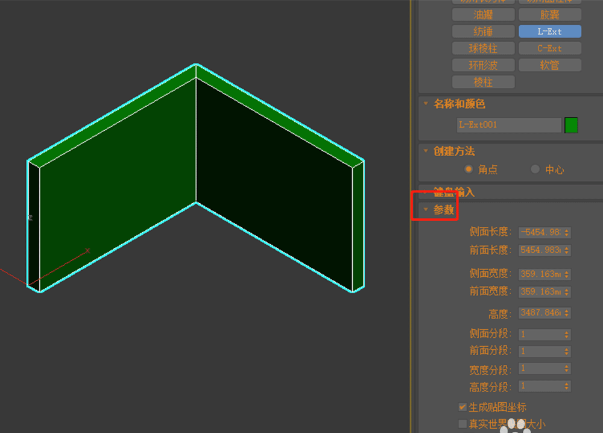Click the 前面宽度 value field
The width and height of the screenshot is (603, 433).
(x=540, y=292)
